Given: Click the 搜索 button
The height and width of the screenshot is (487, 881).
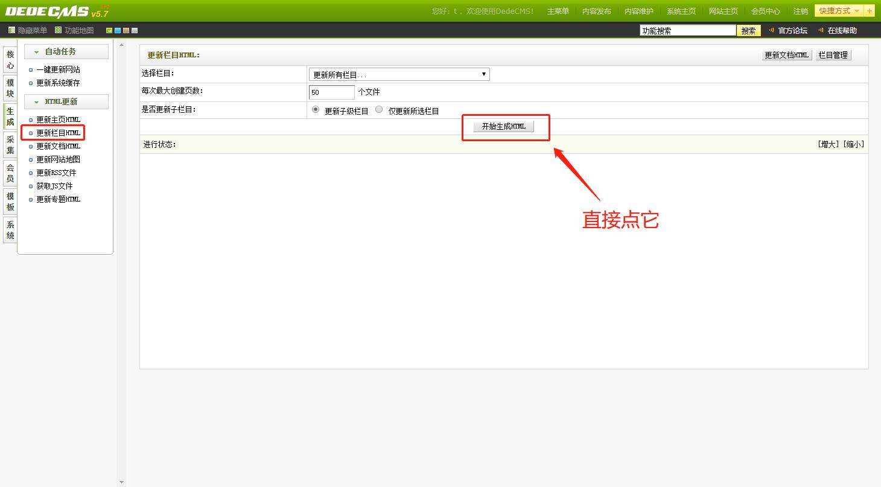Looking at the screenshot, I should [x=749, y=31].
